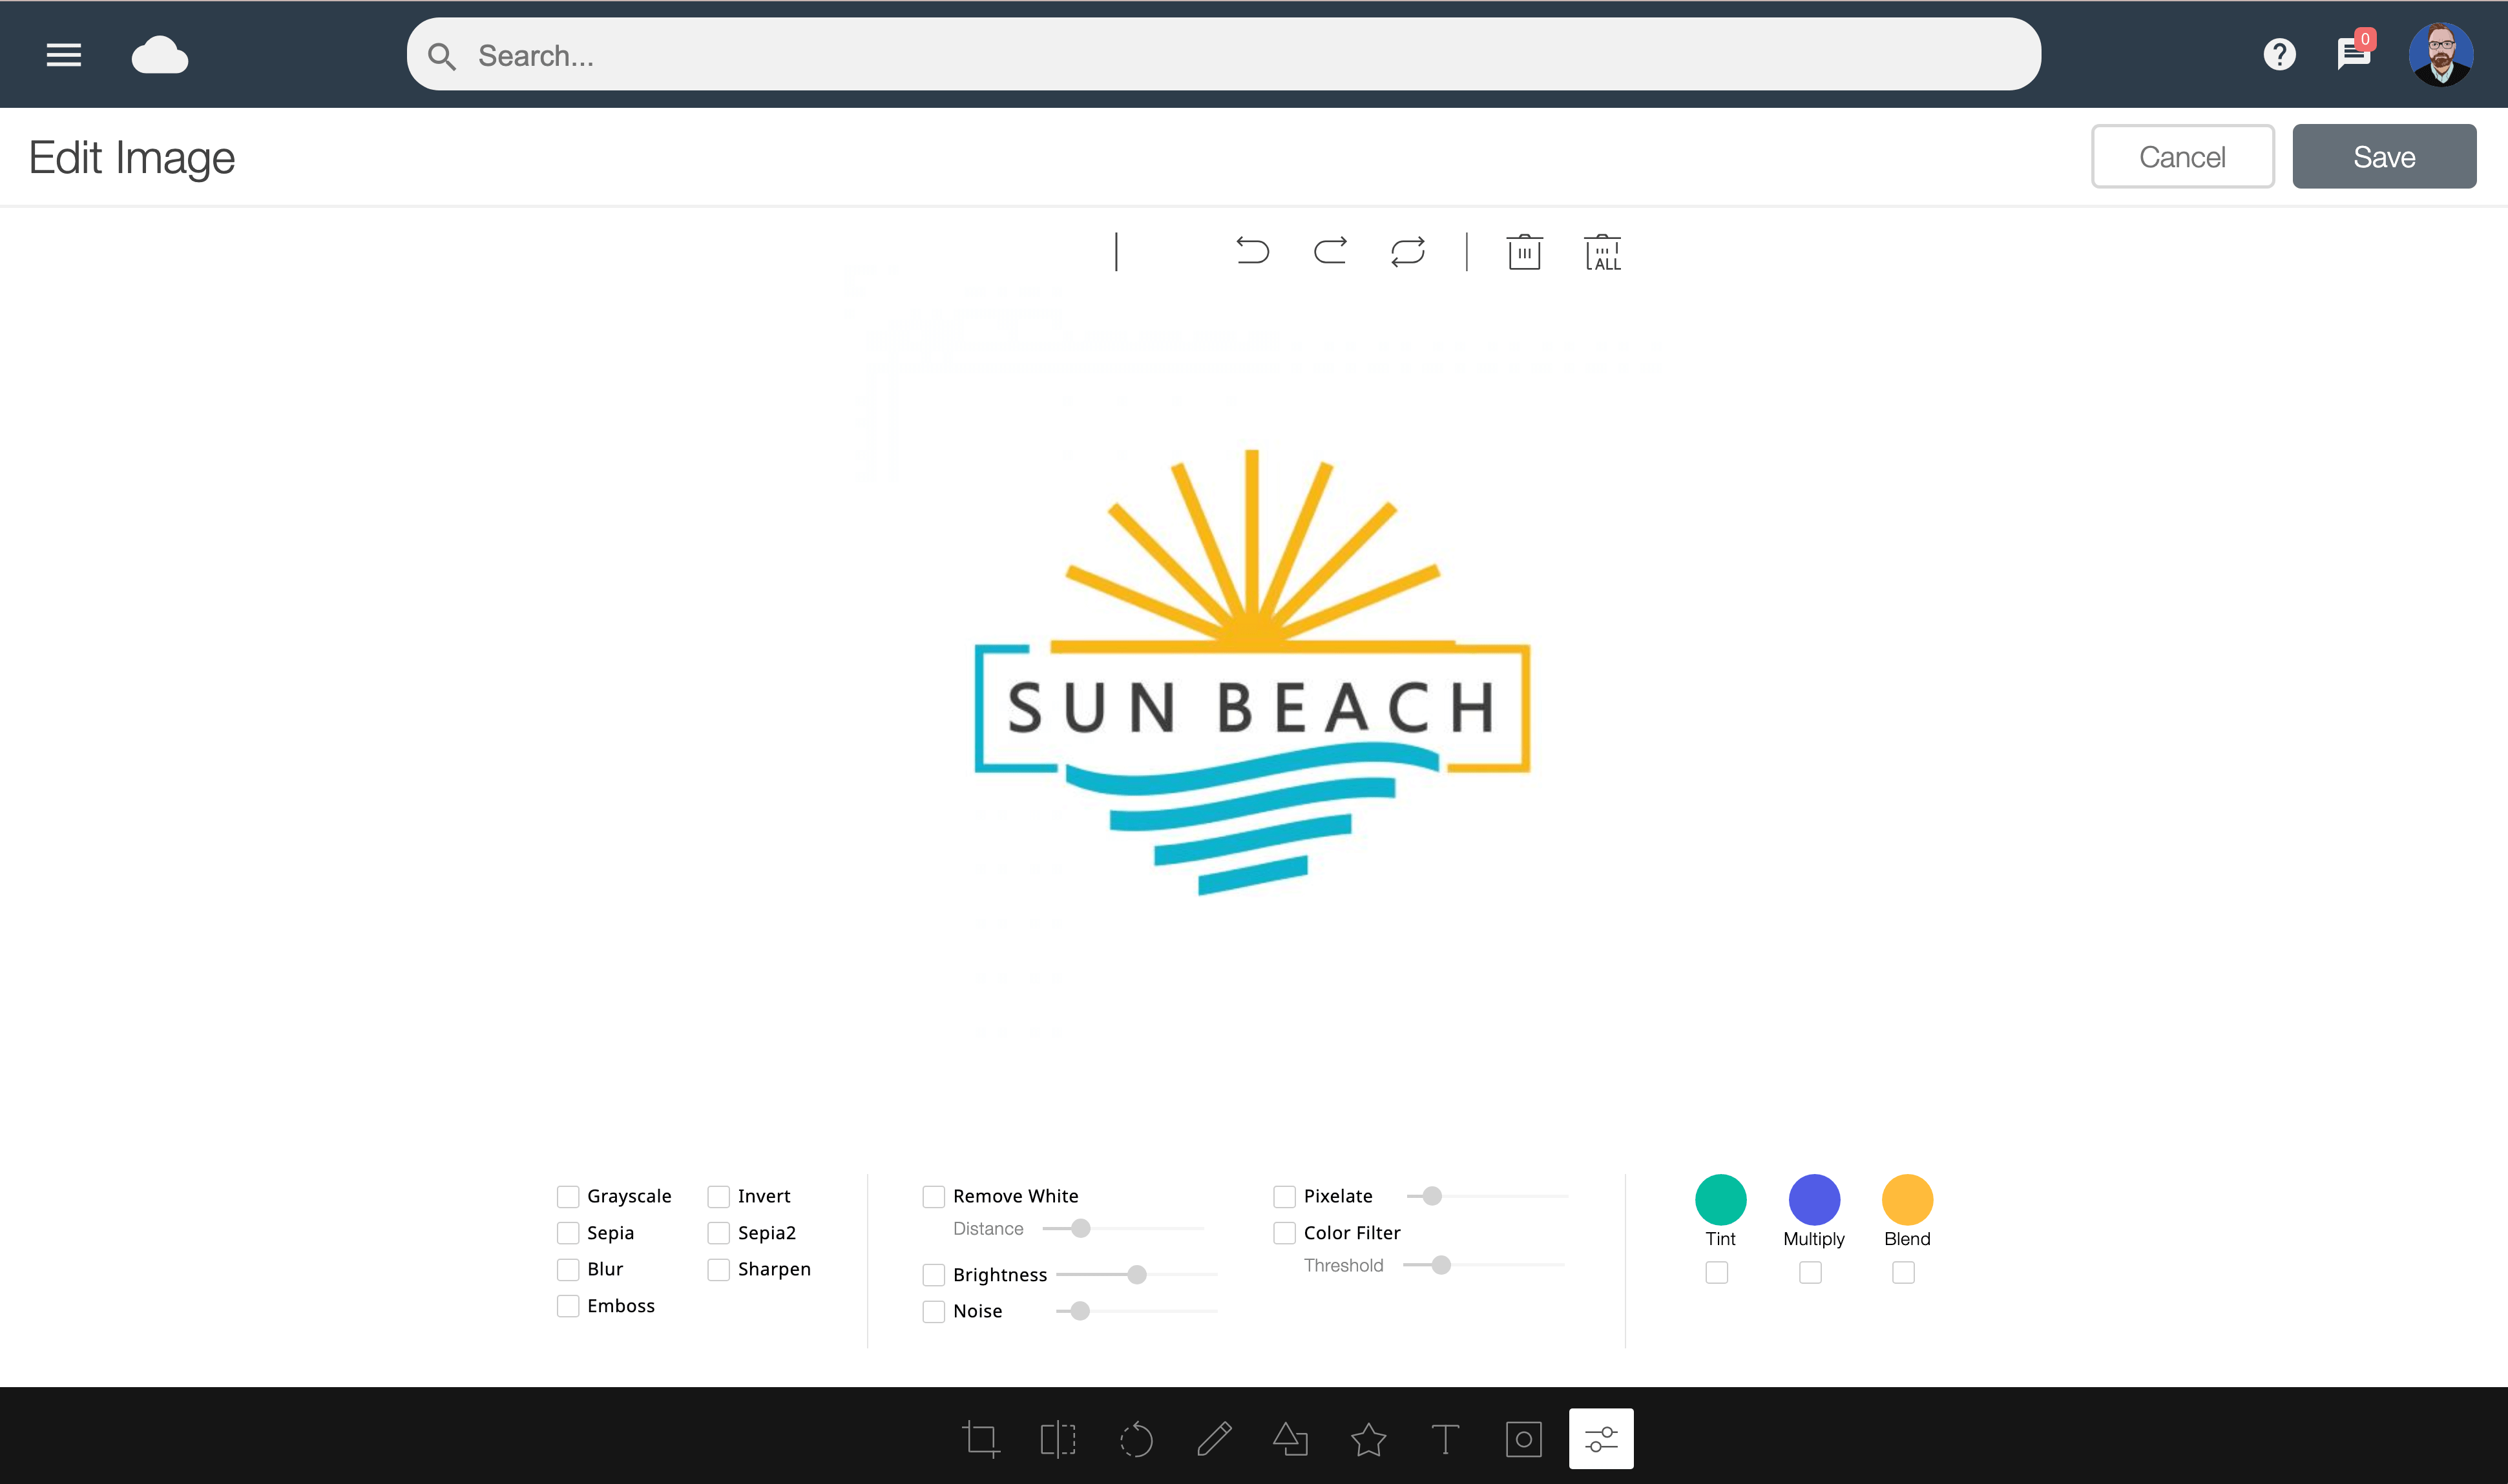Click the green Tint color swatch
Screen dimensions: 2508x1484
[1720, 1199]
